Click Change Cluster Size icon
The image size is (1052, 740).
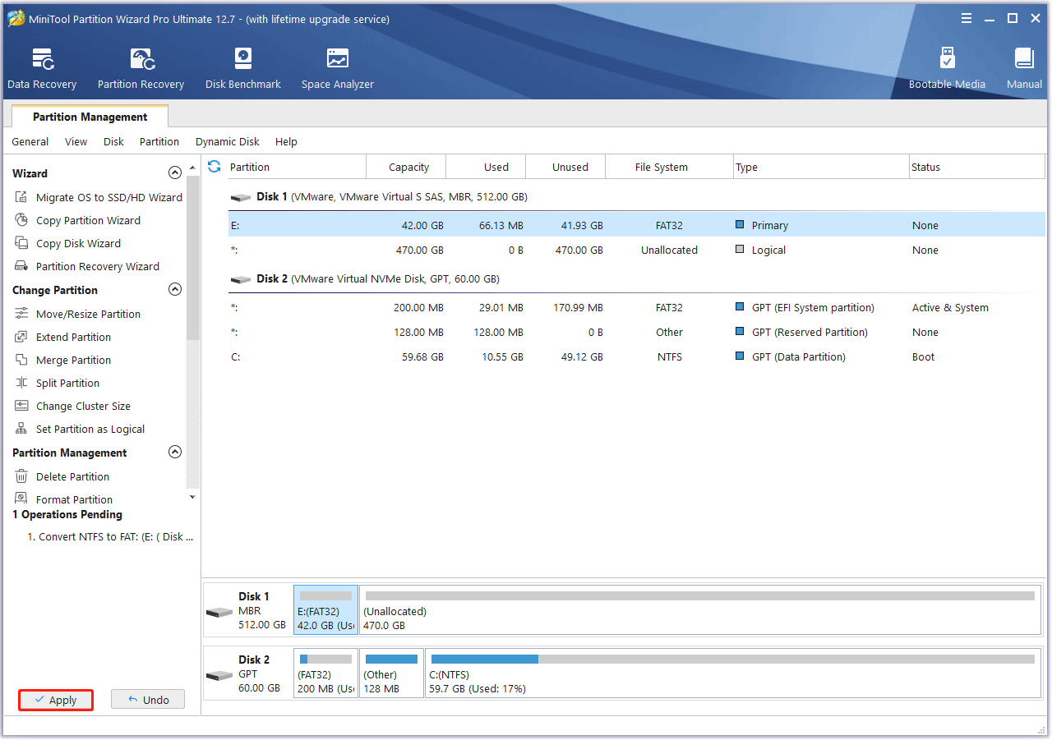pos(21,406)
